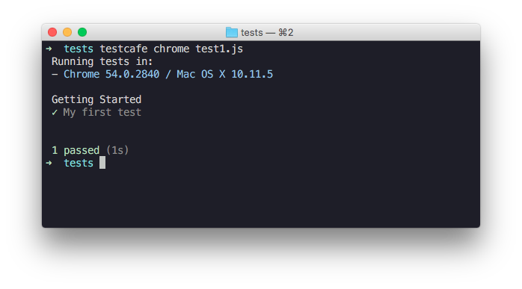The image size is (522, 289).
Task: Click the terminal cursor block after tests
Action: point(102,163)
